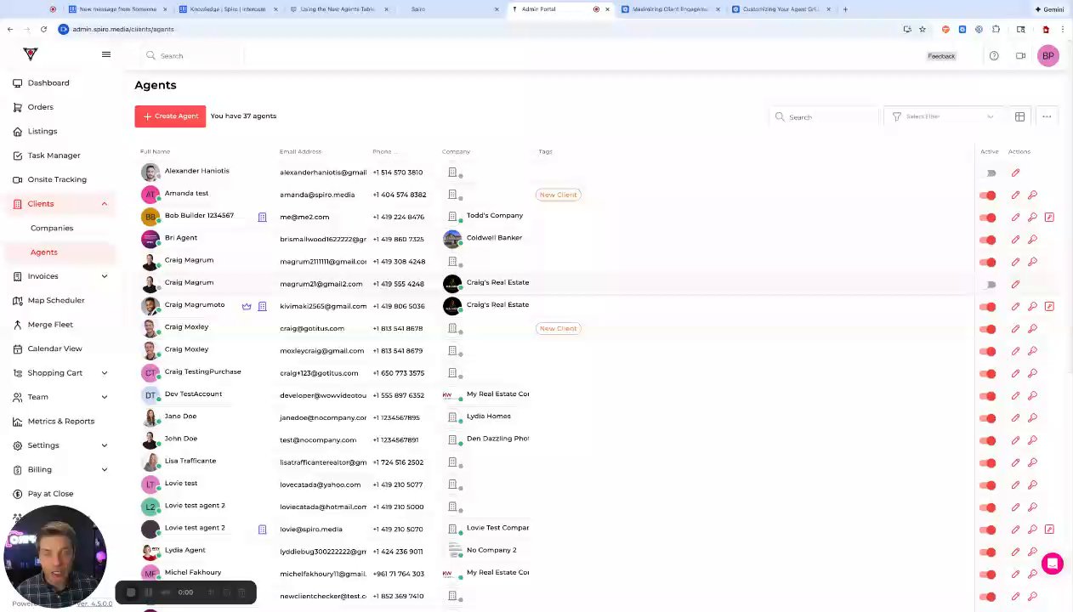Open the BP user avatar menu

pos(1048,56)
